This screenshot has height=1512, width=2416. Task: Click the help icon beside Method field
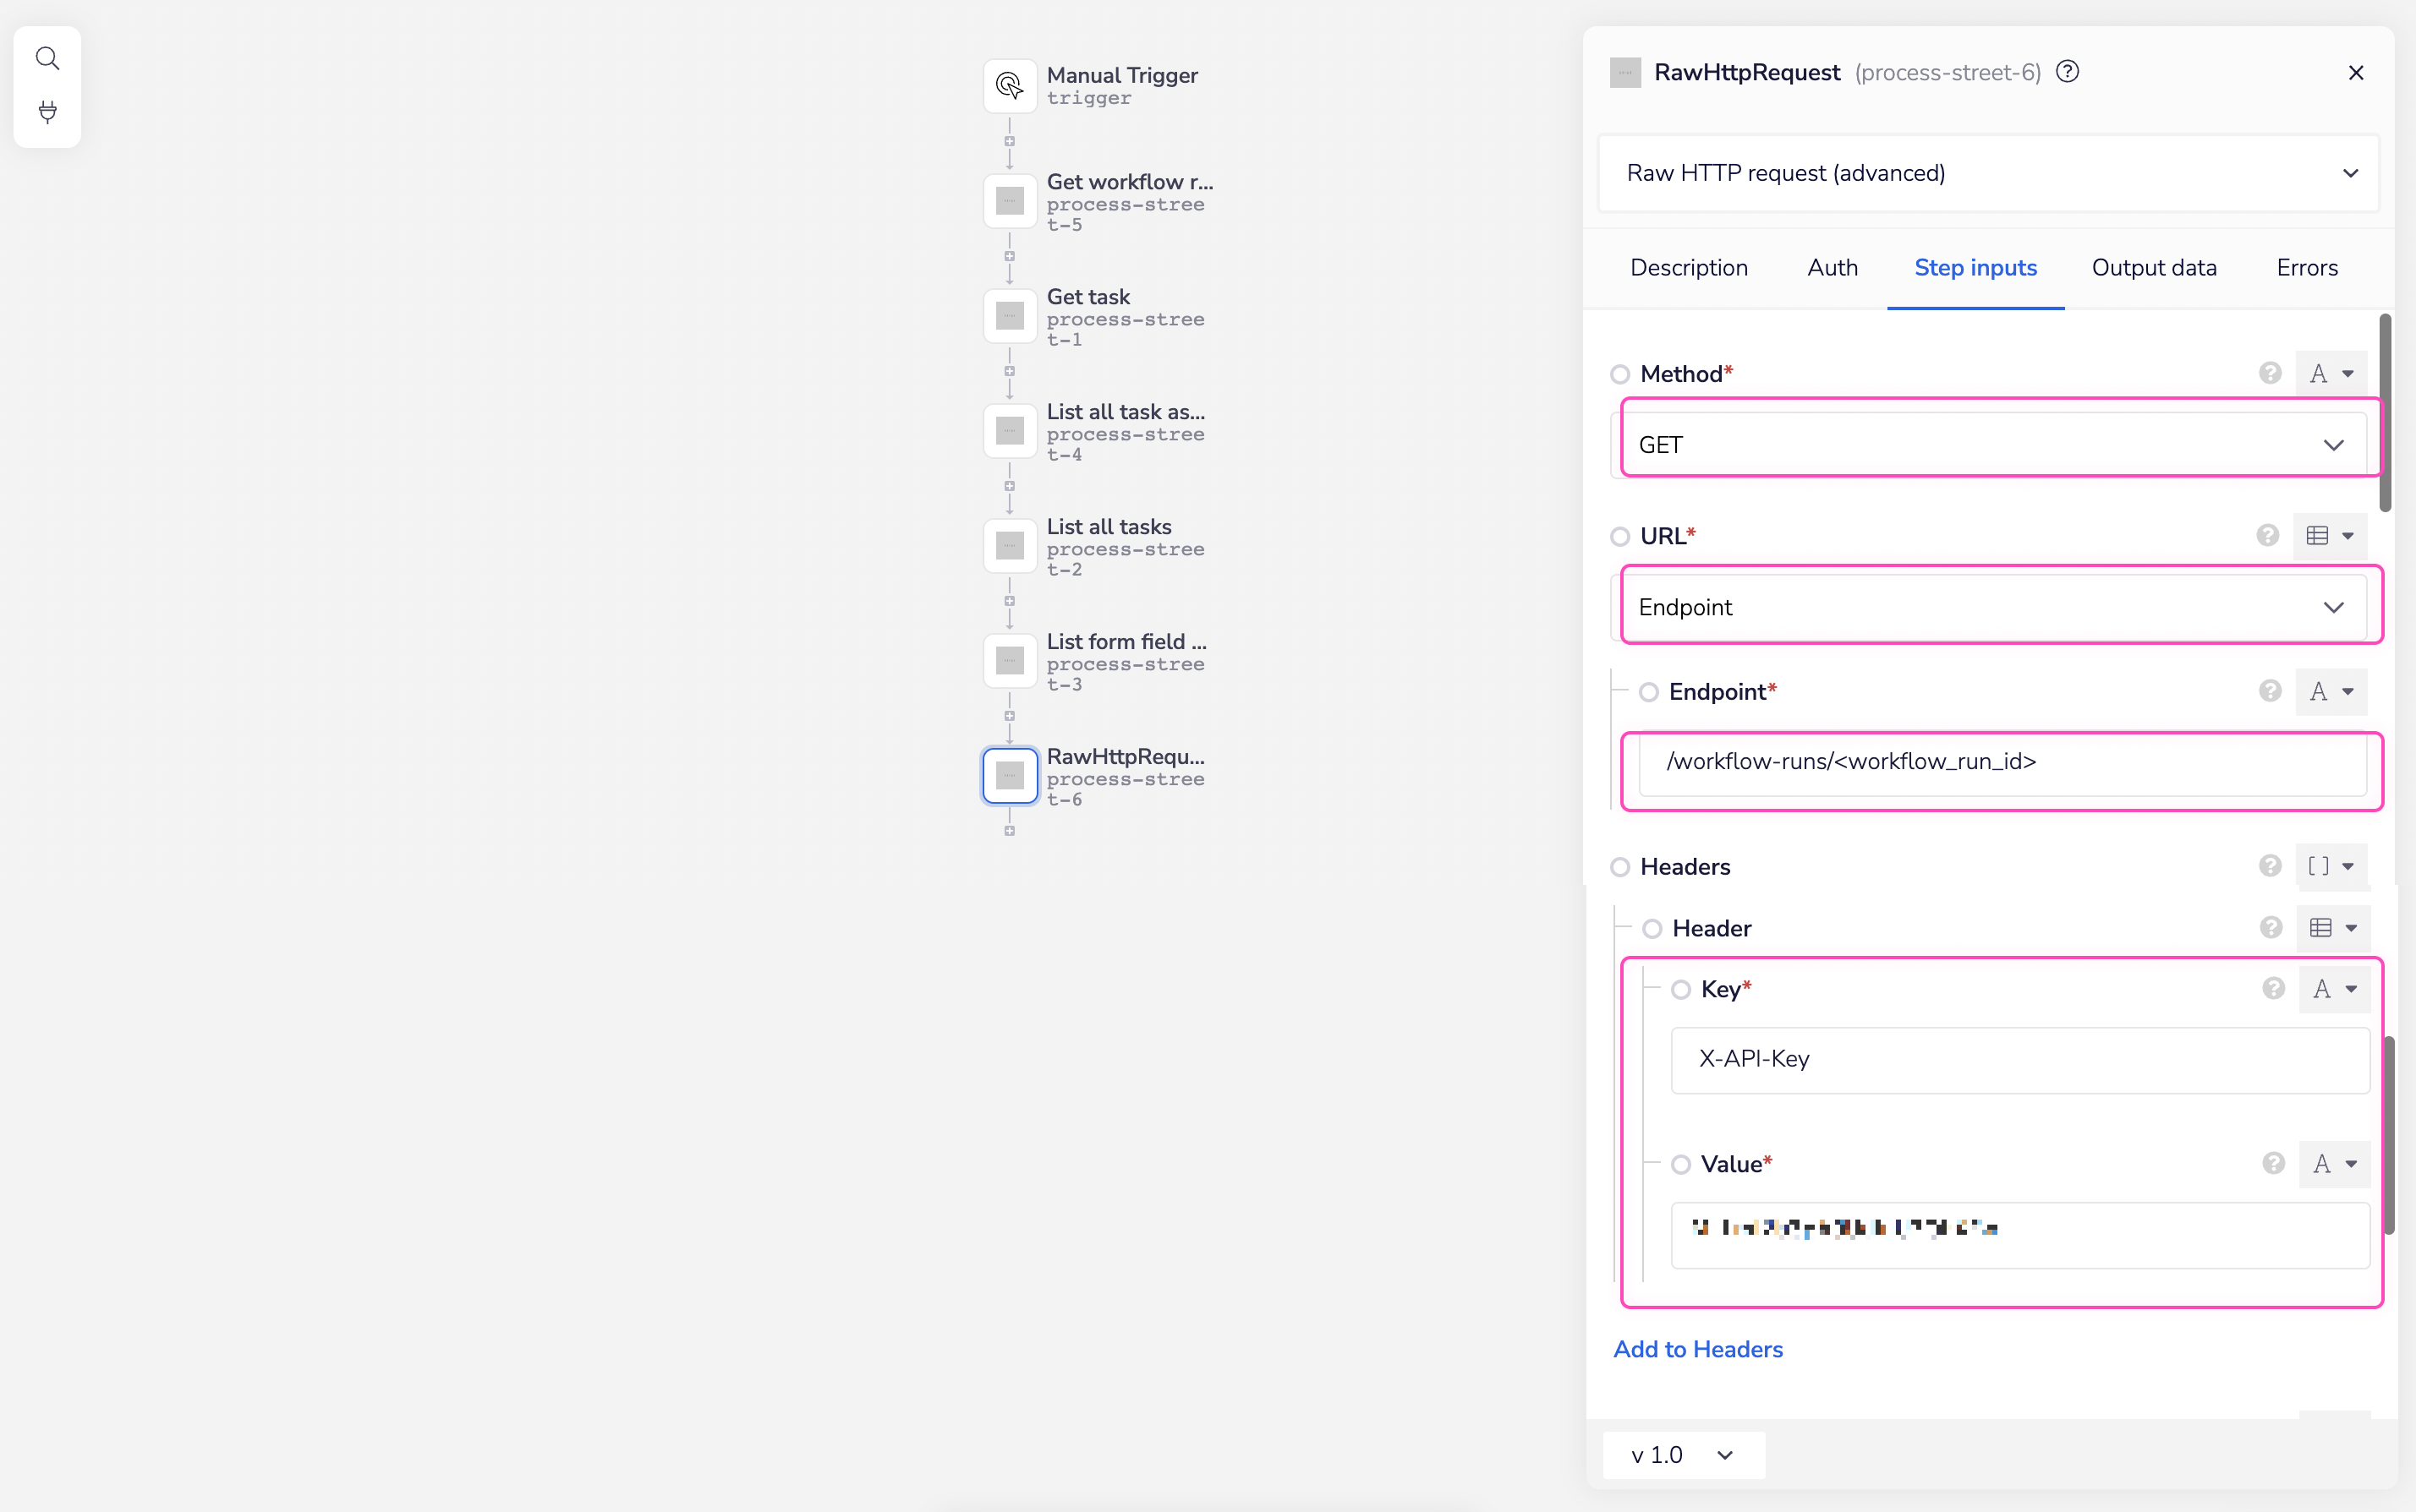pyautogui.click(x=2269, y=373)
